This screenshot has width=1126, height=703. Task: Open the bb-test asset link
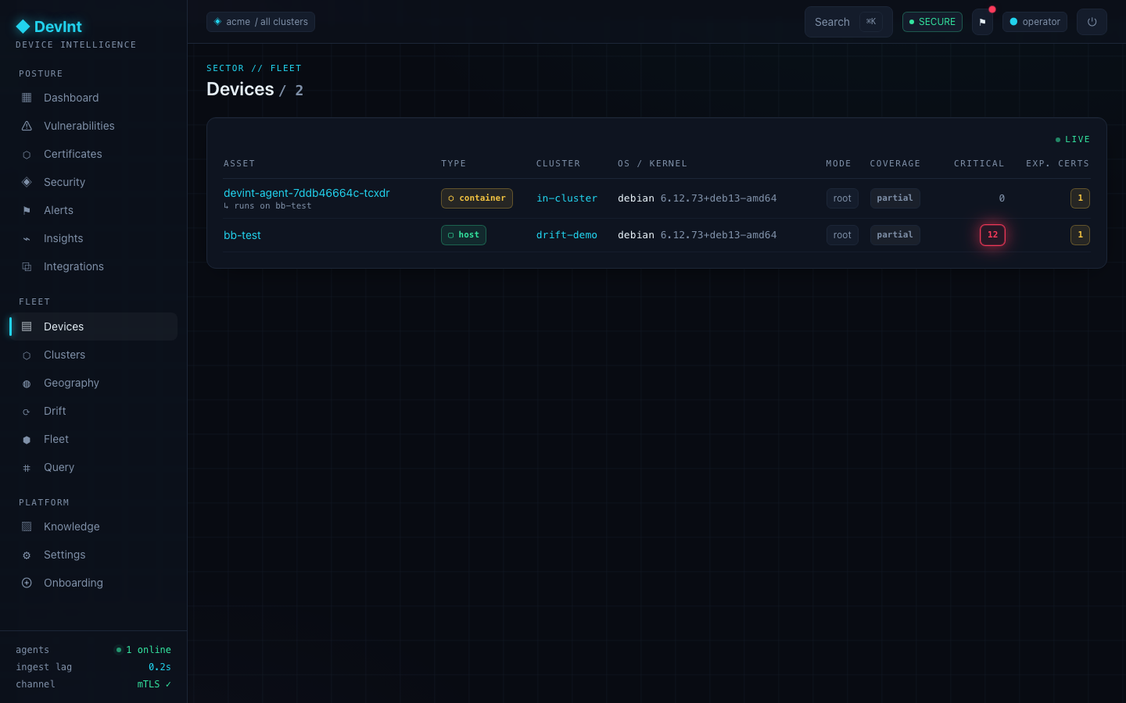pyautogui.click(x=242, y=235)
